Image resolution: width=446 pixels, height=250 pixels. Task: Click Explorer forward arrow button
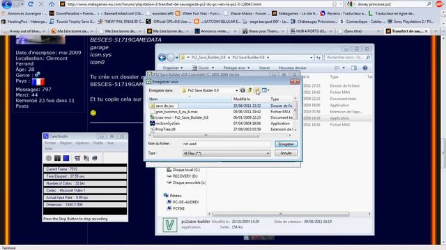pyautogui.click(x=171, y=58)
